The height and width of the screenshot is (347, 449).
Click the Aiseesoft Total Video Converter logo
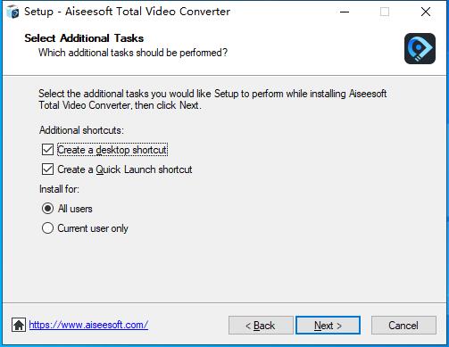[x=420, y=48]
